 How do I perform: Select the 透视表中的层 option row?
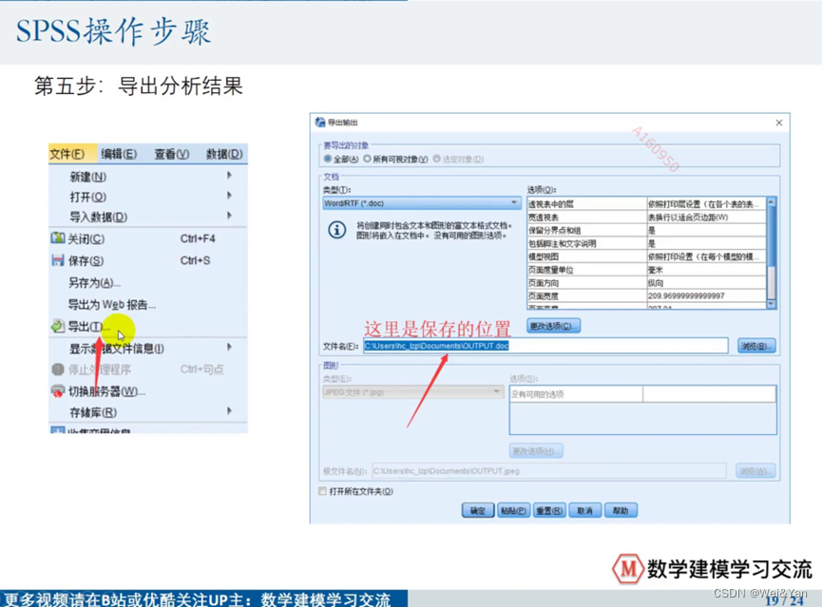[x=646, y=204]
